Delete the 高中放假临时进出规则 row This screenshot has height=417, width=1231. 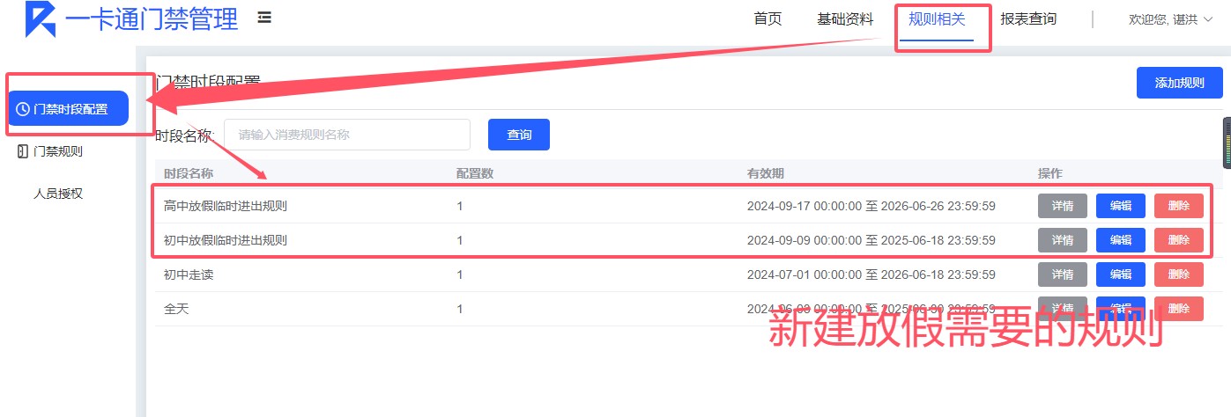point(1178,206)
